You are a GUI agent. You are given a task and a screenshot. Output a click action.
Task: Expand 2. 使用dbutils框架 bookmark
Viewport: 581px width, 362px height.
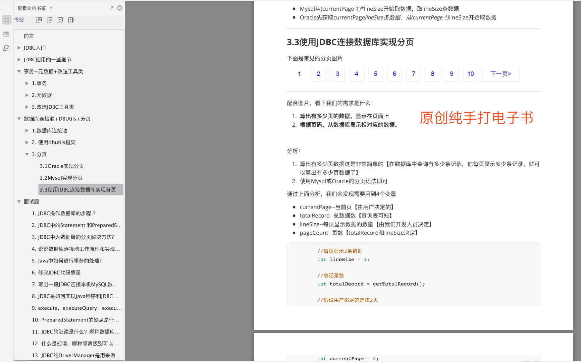(x=27, y=142)
